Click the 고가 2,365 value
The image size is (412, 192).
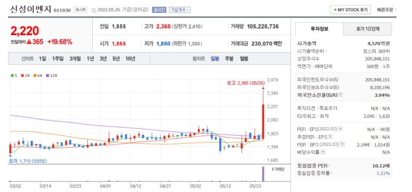164,27
